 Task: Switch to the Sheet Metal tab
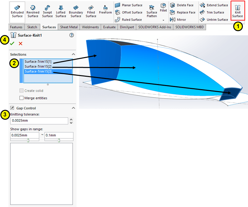click(69, 27)
